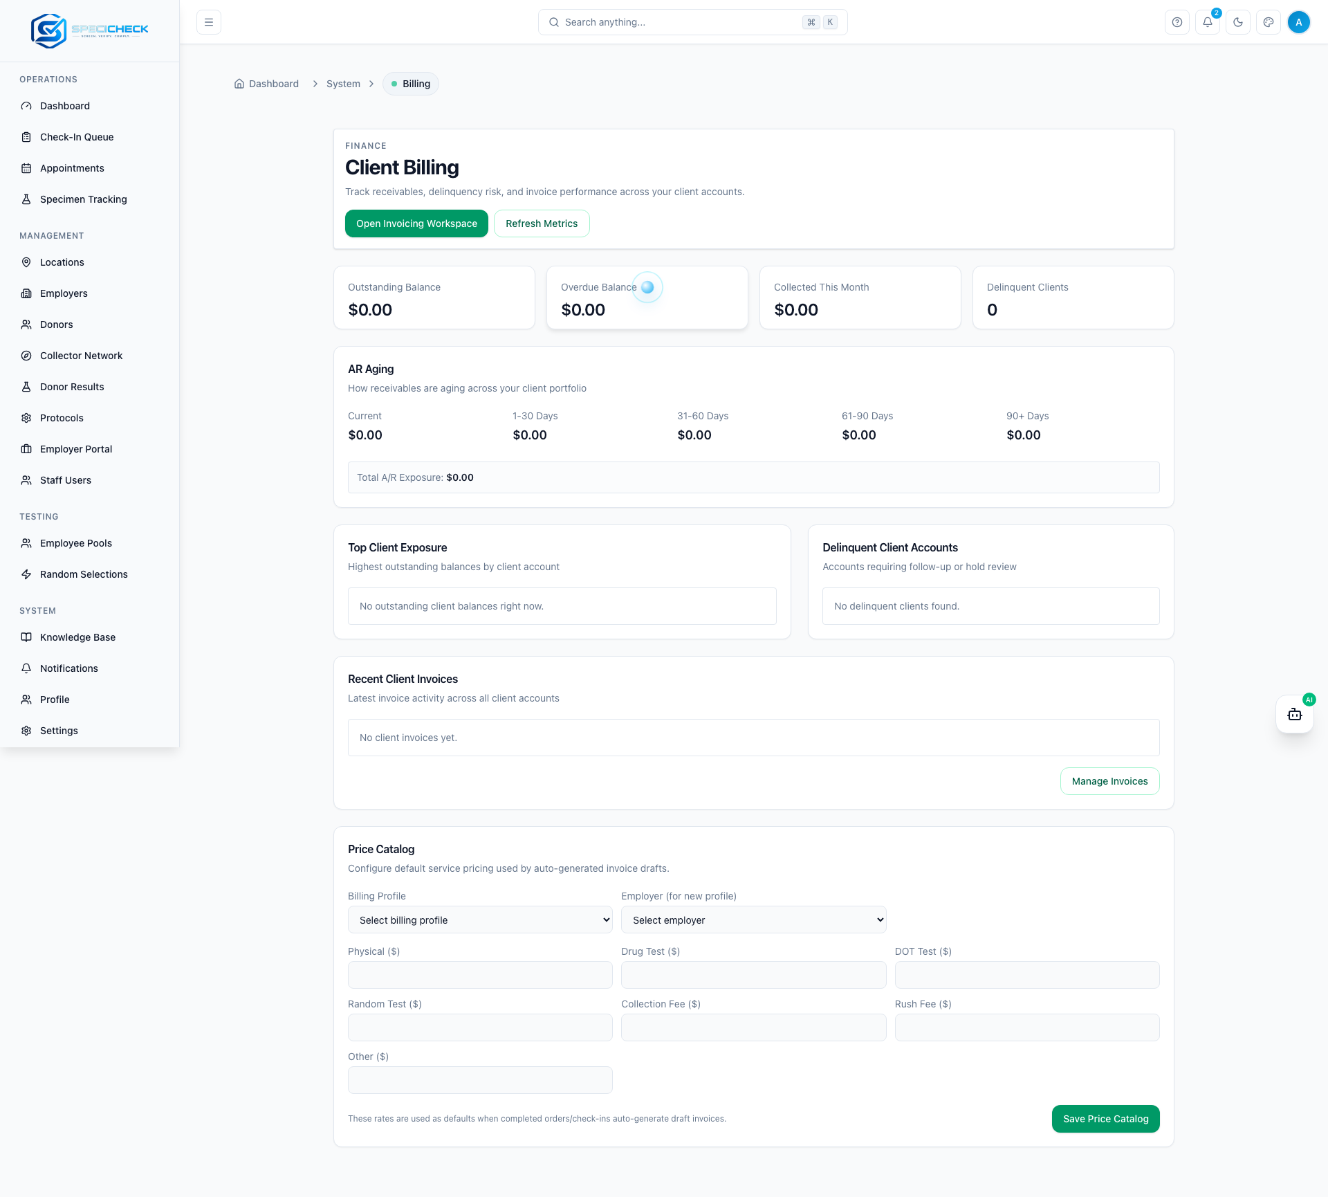This screenshot has height=1197, width=1328.
Task: Open Appointments menu label
Action: pos(72,168)
